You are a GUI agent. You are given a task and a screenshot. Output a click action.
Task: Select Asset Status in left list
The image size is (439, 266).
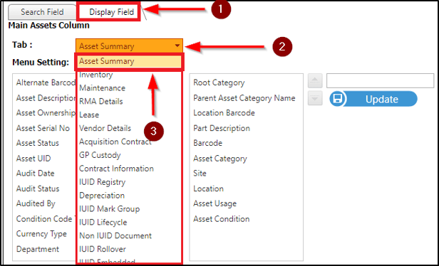pos(38,143)
